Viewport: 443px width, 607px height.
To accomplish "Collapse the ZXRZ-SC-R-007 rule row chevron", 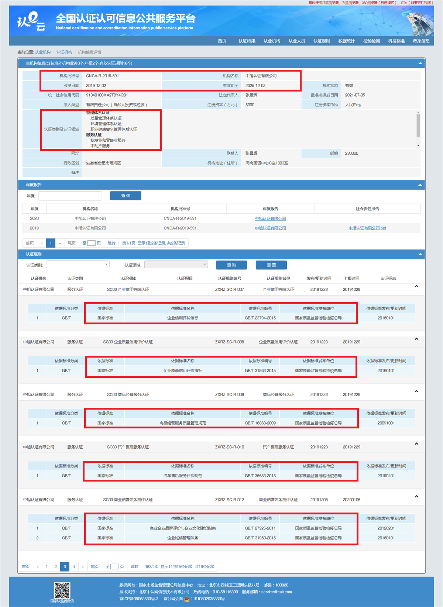I will [416, 286].
